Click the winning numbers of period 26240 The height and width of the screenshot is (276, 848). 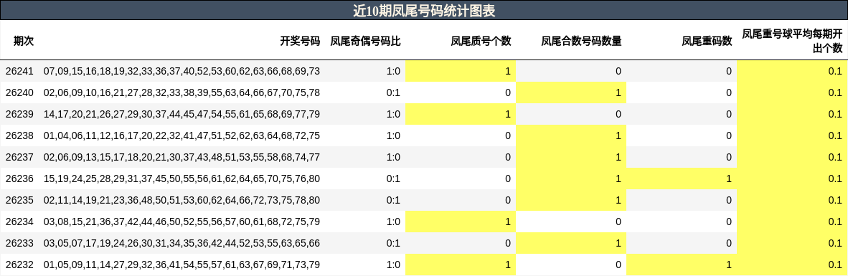click(182, 92)
